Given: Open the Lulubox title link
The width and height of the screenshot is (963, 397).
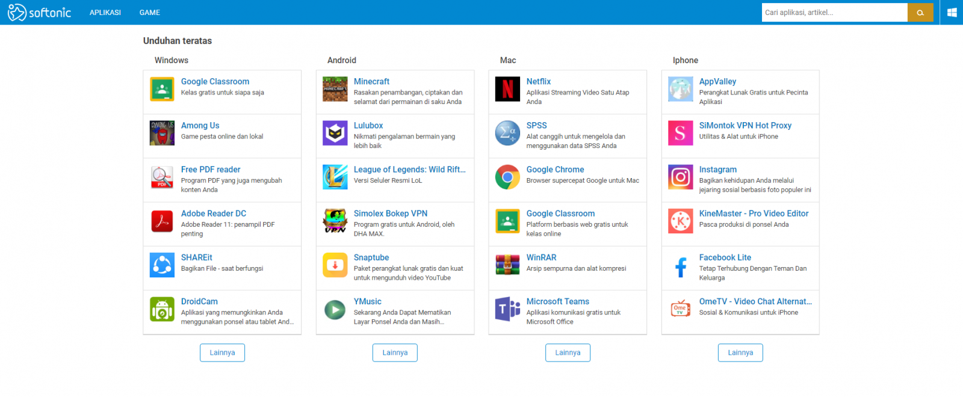Looking at the screenshot, I should pos(368,126).
